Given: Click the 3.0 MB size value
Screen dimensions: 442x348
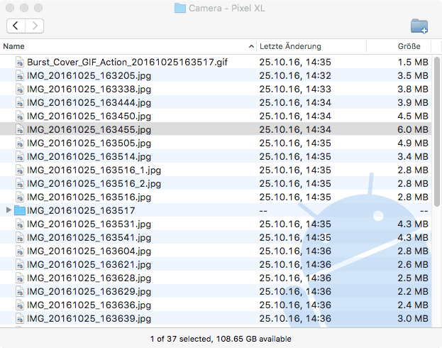Looking at the screenshot, I should point(413,319).
